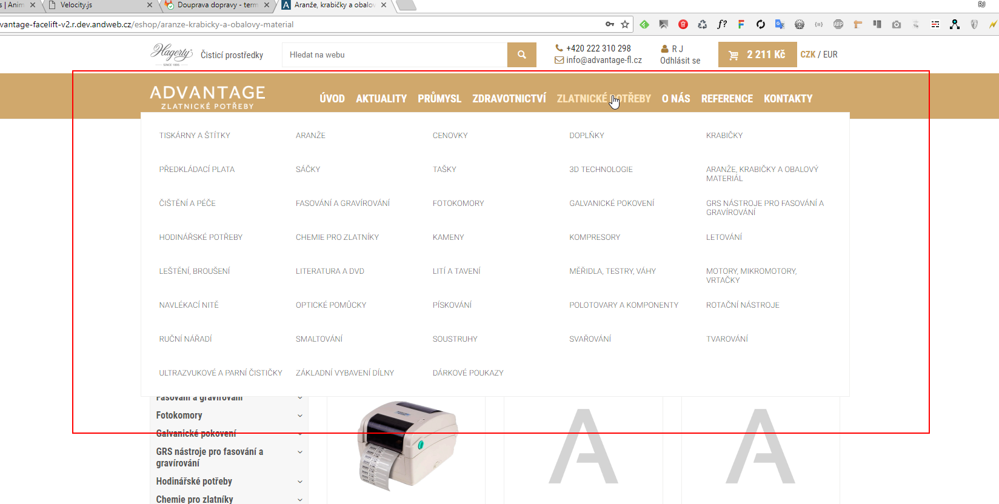999x504 pixels.
Task: Expand the Chemie pro zlatníky sidebar chevron
Action: pyautogui.click(x=300, y=500)
